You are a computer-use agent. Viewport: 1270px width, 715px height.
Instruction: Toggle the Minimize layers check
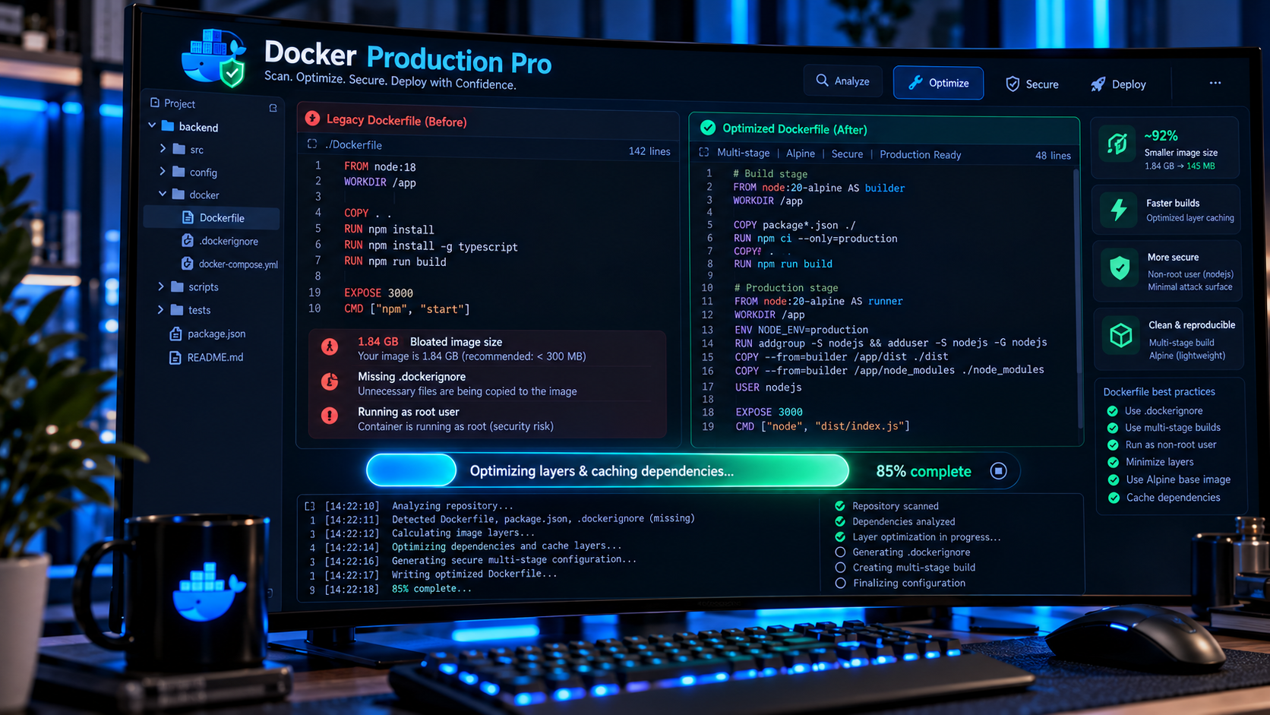click(x=1114, y=462)
